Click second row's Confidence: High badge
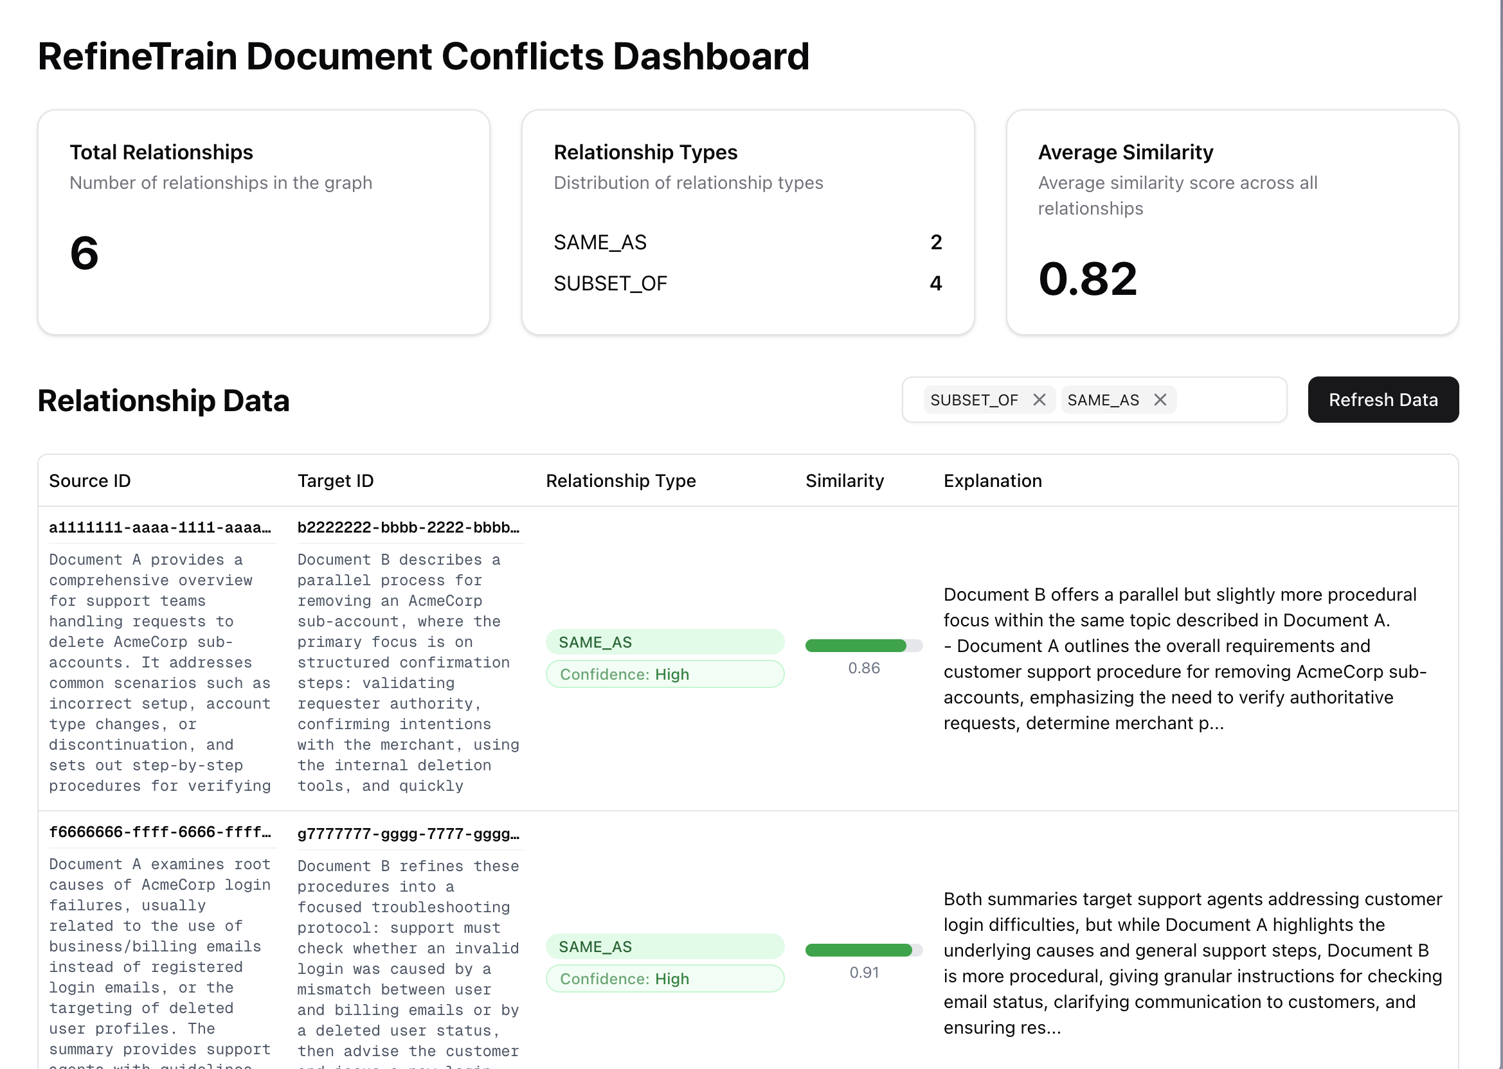The width and height of the screenshot is (1503, 1069). 665,979
